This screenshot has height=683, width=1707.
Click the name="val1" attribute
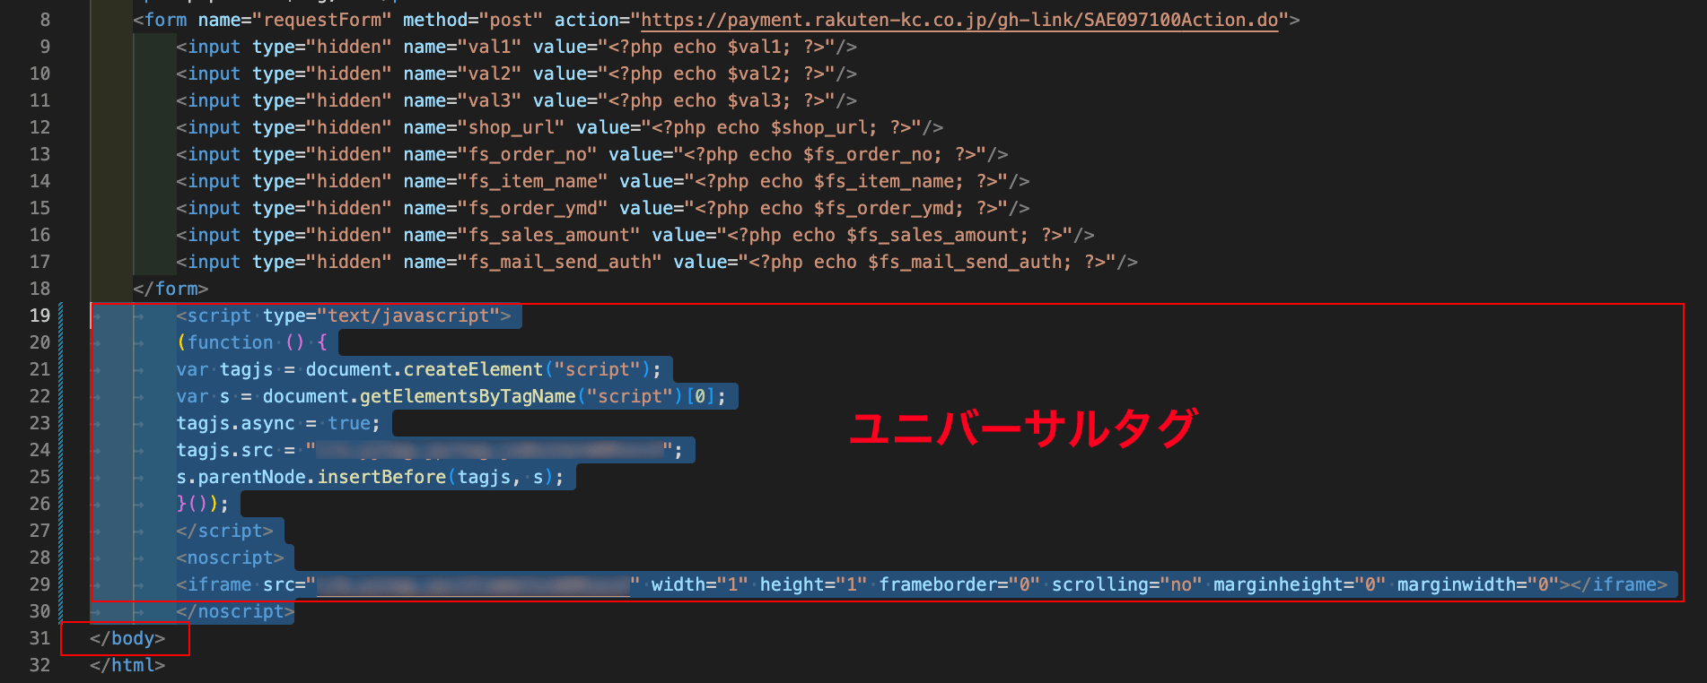pos(462,47)
